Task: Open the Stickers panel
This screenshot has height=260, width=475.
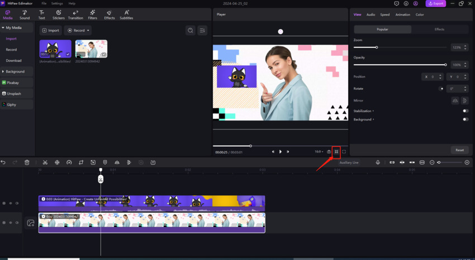Action: (58, 15)
